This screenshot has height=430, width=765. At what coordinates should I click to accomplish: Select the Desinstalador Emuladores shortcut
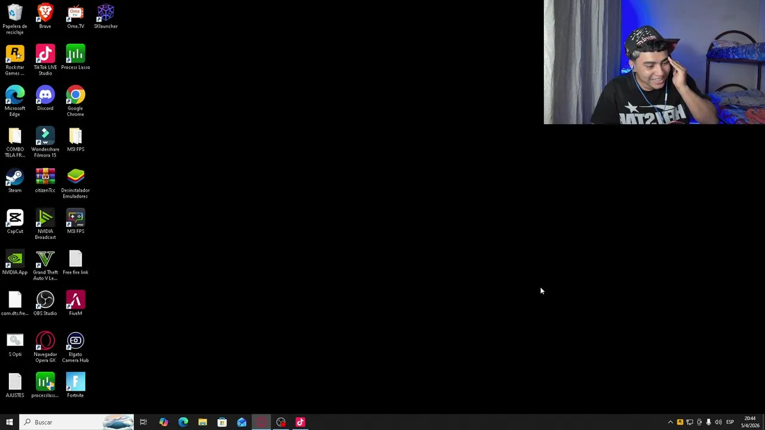point(75,183)
